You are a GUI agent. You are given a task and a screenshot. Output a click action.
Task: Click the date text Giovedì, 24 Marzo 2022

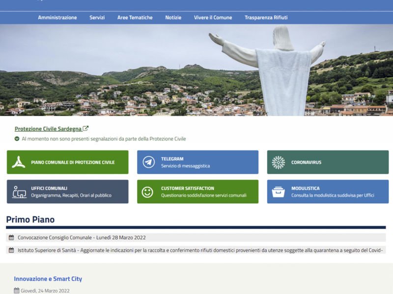[x=45, y=291]
